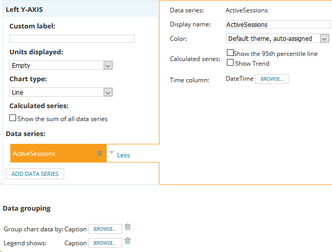Collapse details using the Less arrow
The width and height of the screenshot is (332, 252).
point(111,153)
